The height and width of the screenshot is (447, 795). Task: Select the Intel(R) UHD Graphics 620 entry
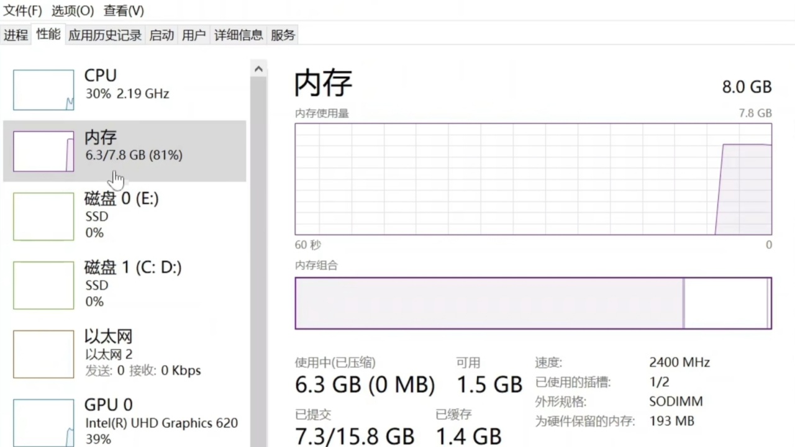click(161, 423)
